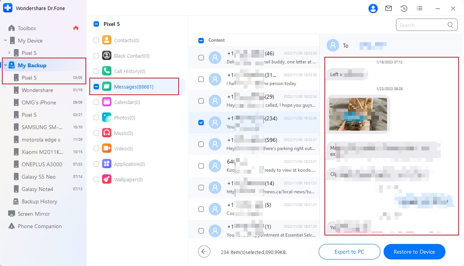Click Export to PC button
The image size is (464, 266).
(x=350, y=252)
